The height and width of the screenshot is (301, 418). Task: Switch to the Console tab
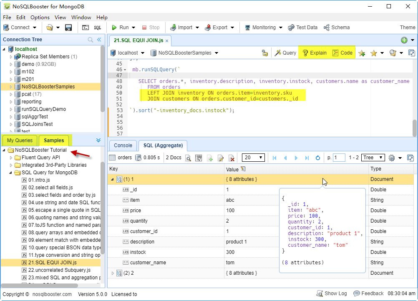[123, 145]
